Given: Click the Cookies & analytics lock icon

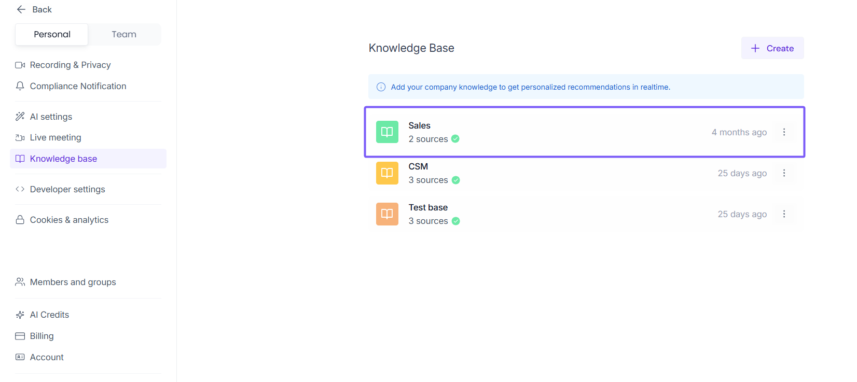Looking at the screenshot, I should pyautogui.click(x=20, y=220).
